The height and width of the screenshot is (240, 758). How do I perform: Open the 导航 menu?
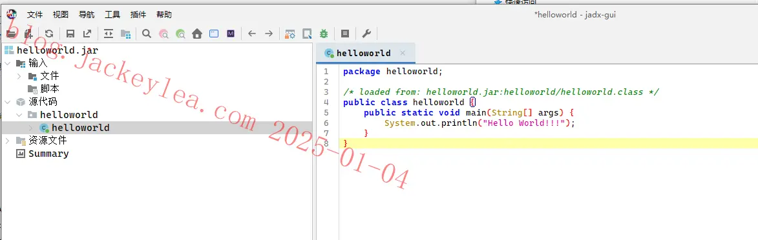[87, 15]
